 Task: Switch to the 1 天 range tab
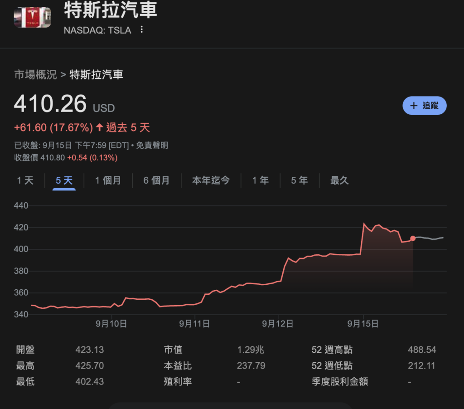[25, 180]
